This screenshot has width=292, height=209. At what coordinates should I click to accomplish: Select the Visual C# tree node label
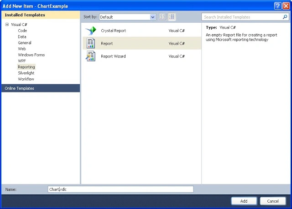19,25
